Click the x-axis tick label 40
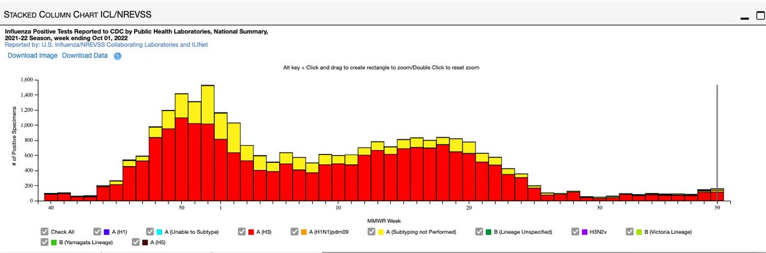 point(50,208)
